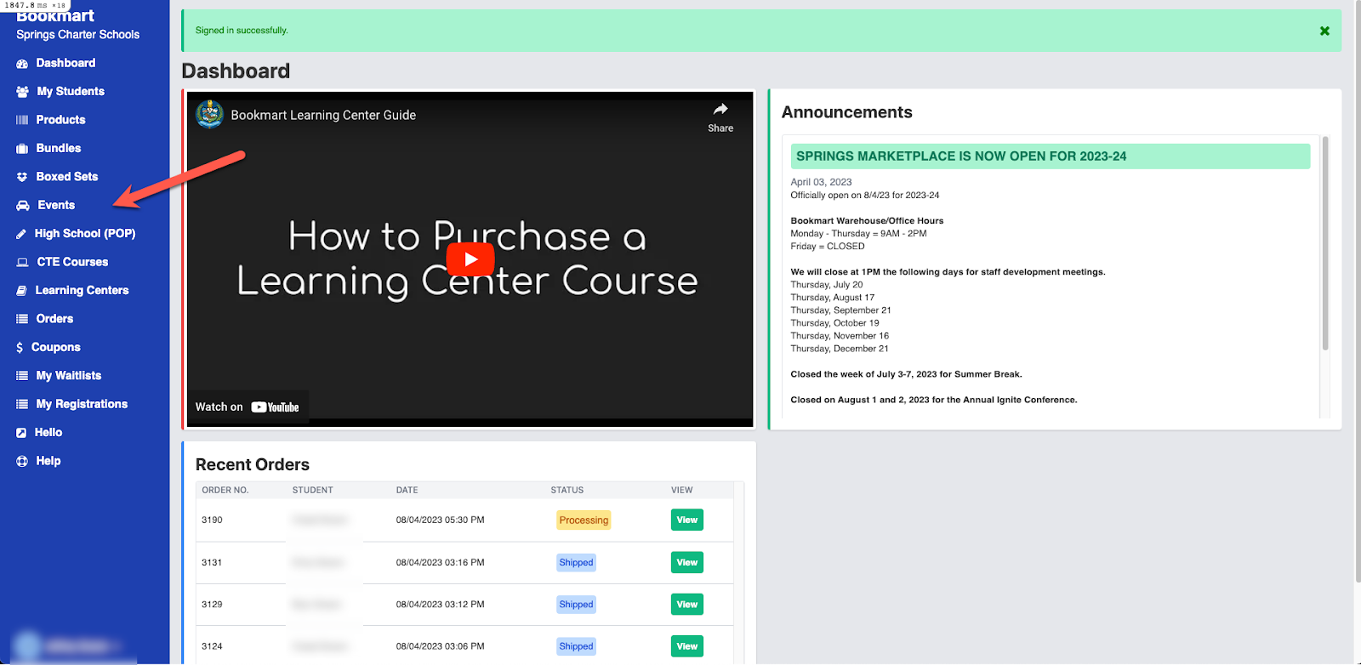The height and width of the screenshot is (665, 1361).
Task: Click Shipped status badge for order 3131
Action: 576,563
